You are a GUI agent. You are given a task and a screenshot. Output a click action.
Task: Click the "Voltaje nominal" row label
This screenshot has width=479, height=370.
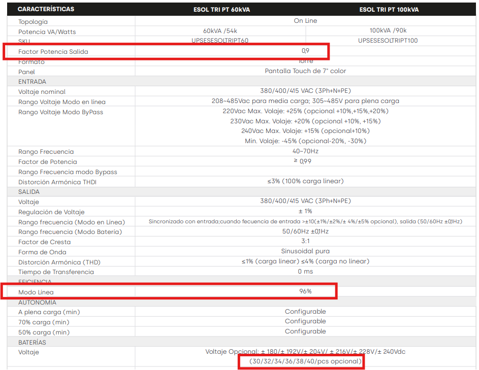[42, 92]
